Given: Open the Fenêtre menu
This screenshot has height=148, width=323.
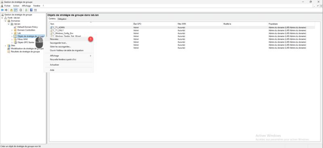Looking at the screenshot, I should pyautogui.click(x=37, y=6).
